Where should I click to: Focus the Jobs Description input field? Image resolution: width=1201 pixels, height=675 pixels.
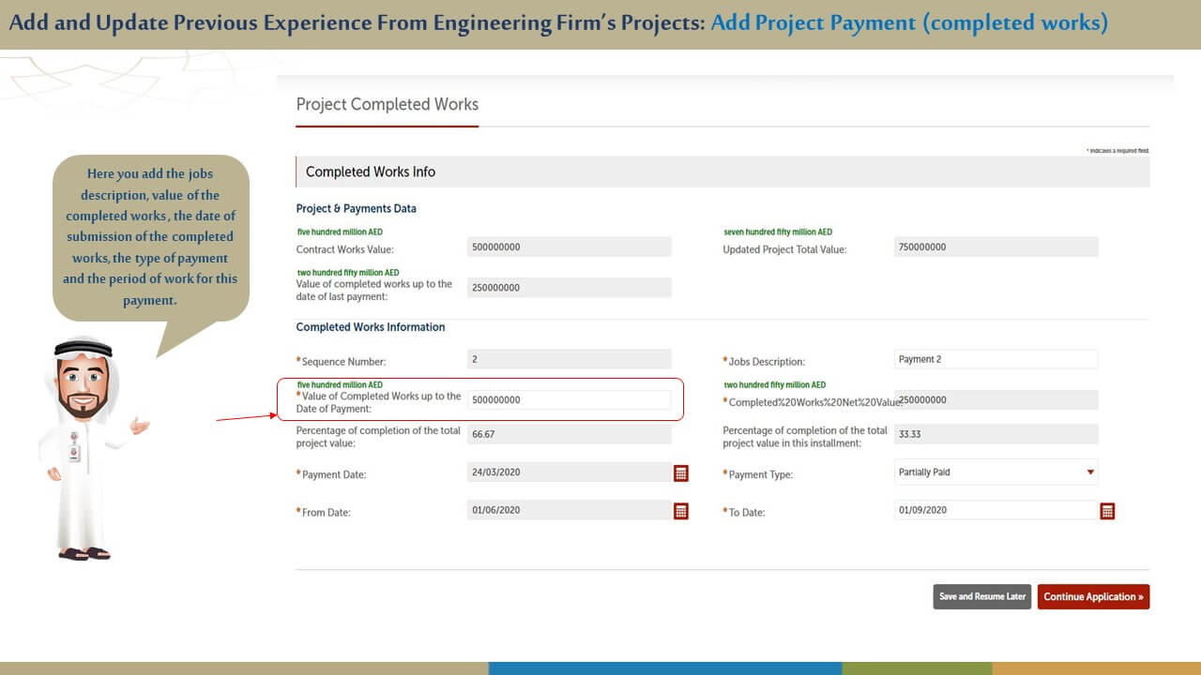coord(996,359)
